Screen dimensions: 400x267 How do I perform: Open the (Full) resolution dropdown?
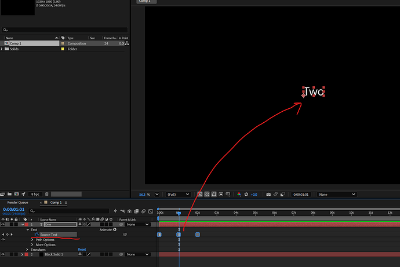coord(178,195)
